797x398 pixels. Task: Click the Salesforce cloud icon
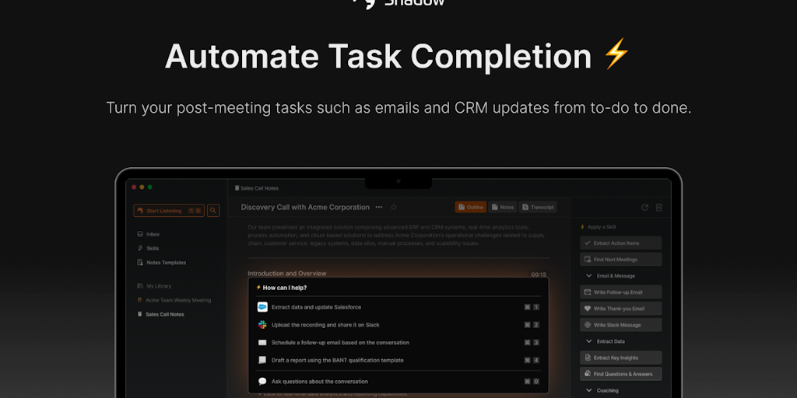(262, 307)
